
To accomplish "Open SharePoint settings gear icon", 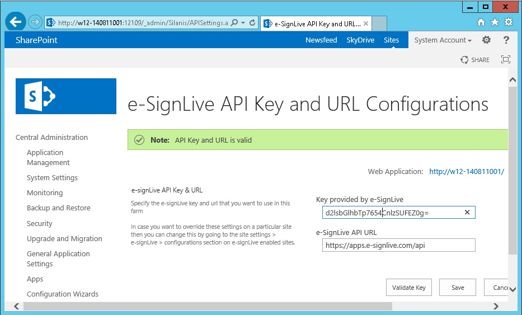I will (486, 40).
